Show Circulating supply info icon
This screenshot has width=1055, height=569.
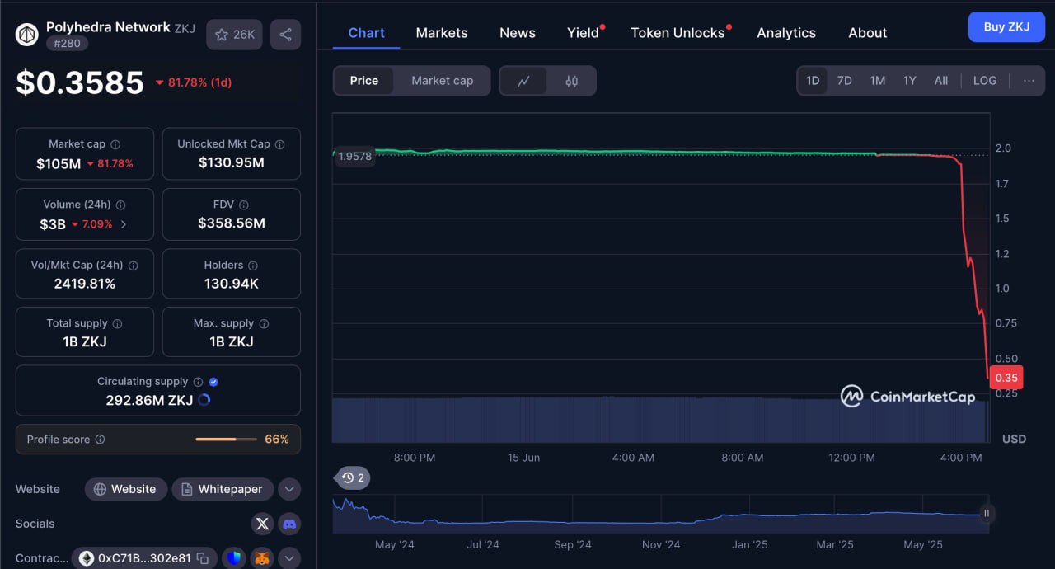click(198, 382)
